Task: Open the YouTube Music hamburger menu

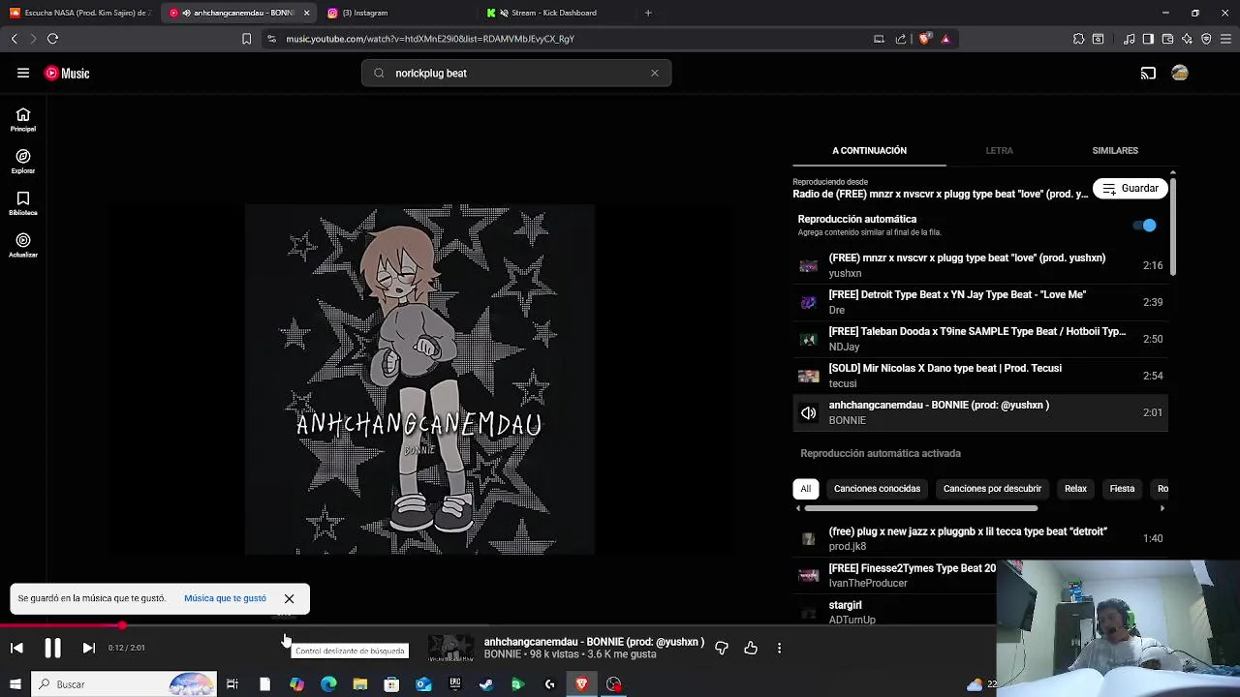Action: pos(23,73)
